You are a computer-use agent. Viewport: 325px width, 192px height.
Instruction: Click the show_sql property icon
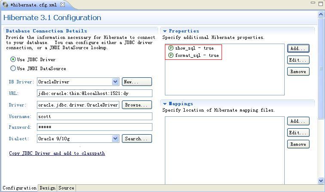tap(171, 48)
